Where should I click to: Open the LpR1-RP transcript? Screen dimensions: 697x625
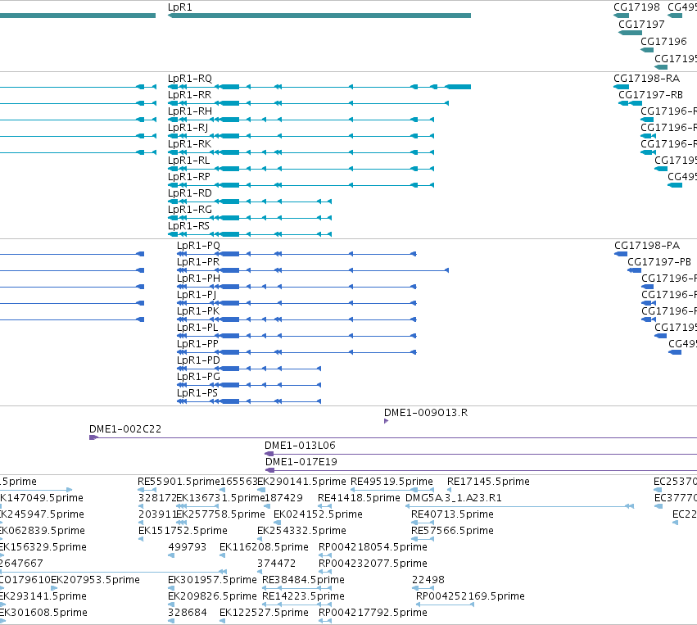[x=189, y=177]
